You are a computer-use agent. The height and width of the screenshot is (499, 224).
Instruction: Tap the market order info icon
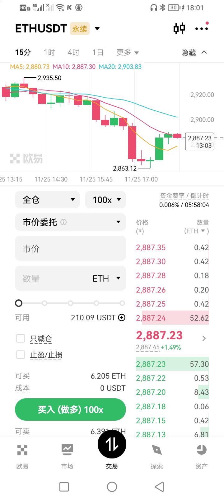(x=63, y=222)
